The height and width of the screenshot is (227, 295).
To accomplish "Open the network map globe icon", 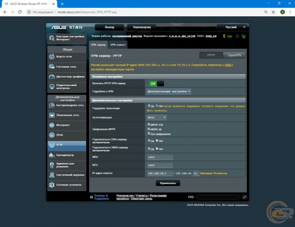I will coord(52,56).
